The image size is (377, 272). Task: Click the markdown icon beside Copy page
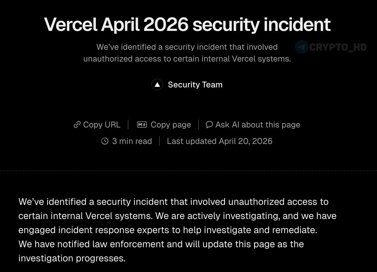142,125
